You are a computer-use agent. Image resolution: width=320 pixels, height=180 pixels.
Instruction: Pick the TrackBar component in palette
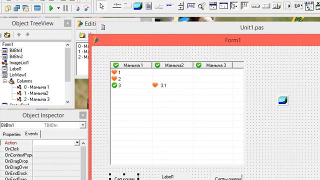pyautogui.click(x=159, y=6)
